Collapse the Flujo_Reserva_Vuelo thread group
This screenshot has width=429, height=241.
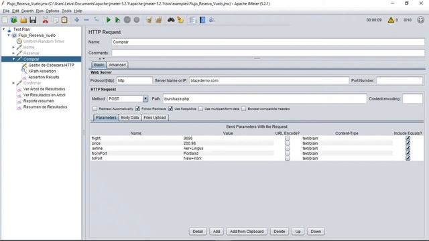9,35
